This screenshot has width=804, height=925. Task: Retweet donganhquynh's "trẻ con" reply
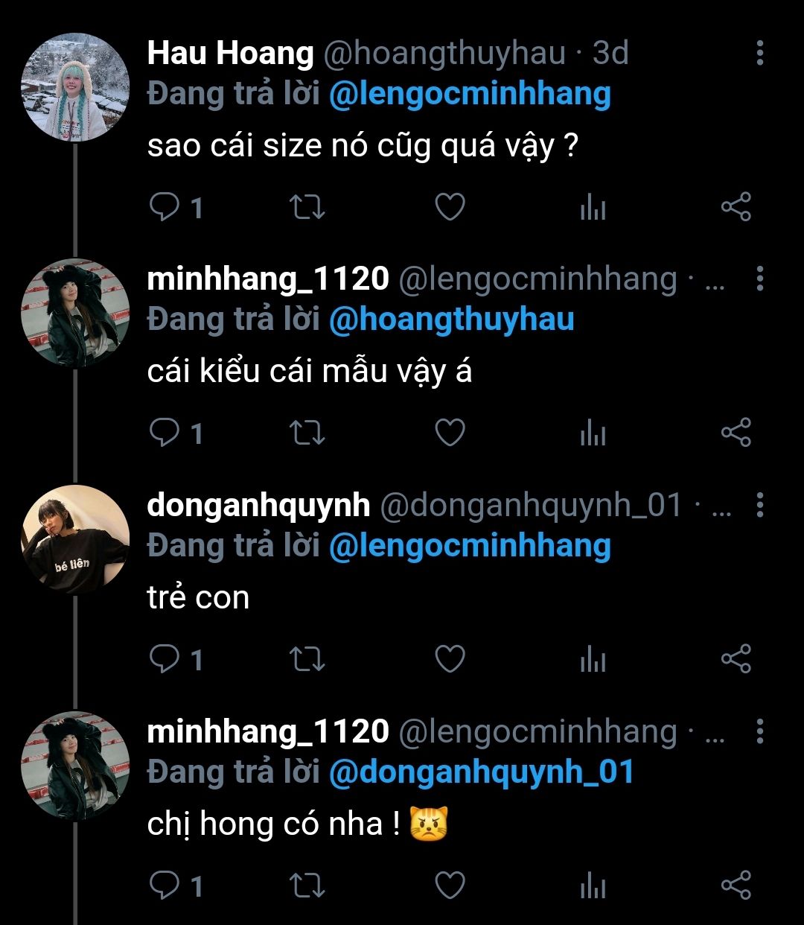pos(306,659)
